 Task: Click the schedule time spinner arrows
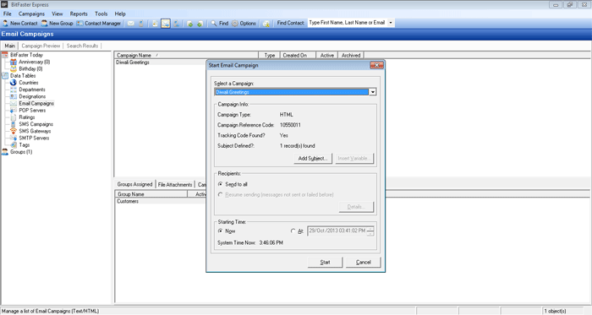click(370, 231)
